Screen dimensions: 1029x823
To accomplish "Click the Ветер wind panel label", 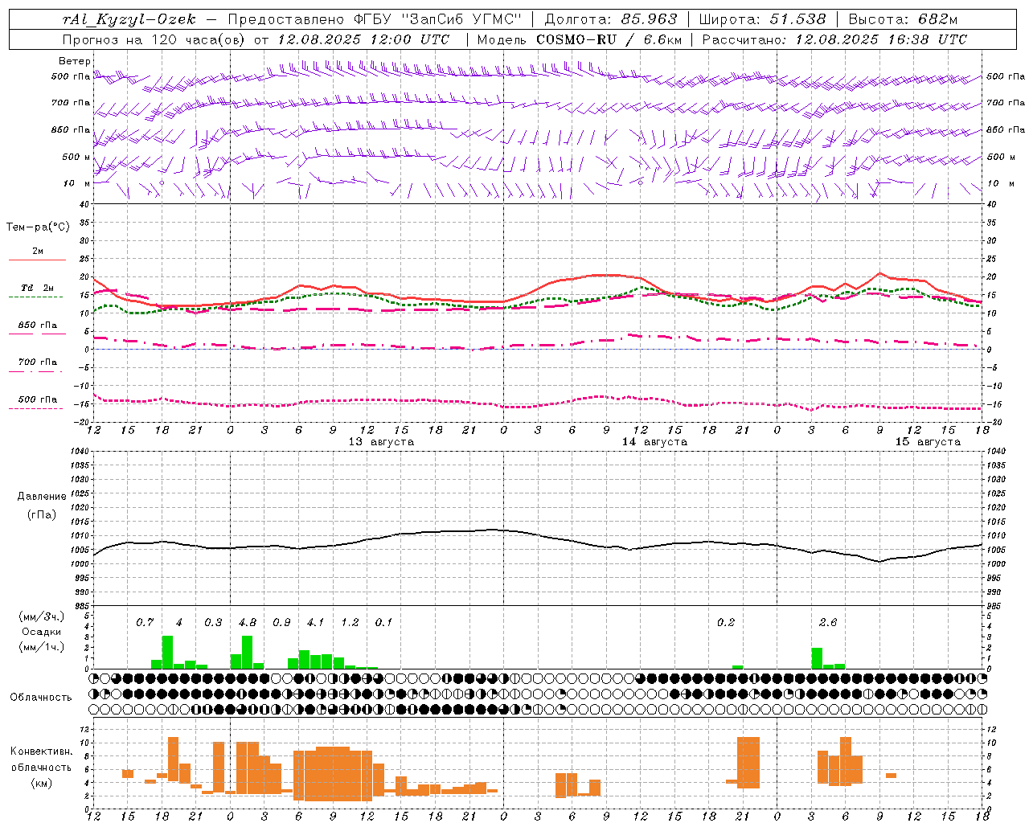I will click(x=75, y=61).
